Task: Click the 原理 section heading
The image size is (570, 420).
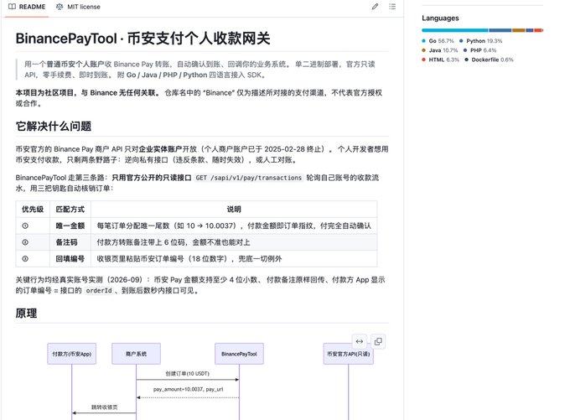Action: point(26,313)
